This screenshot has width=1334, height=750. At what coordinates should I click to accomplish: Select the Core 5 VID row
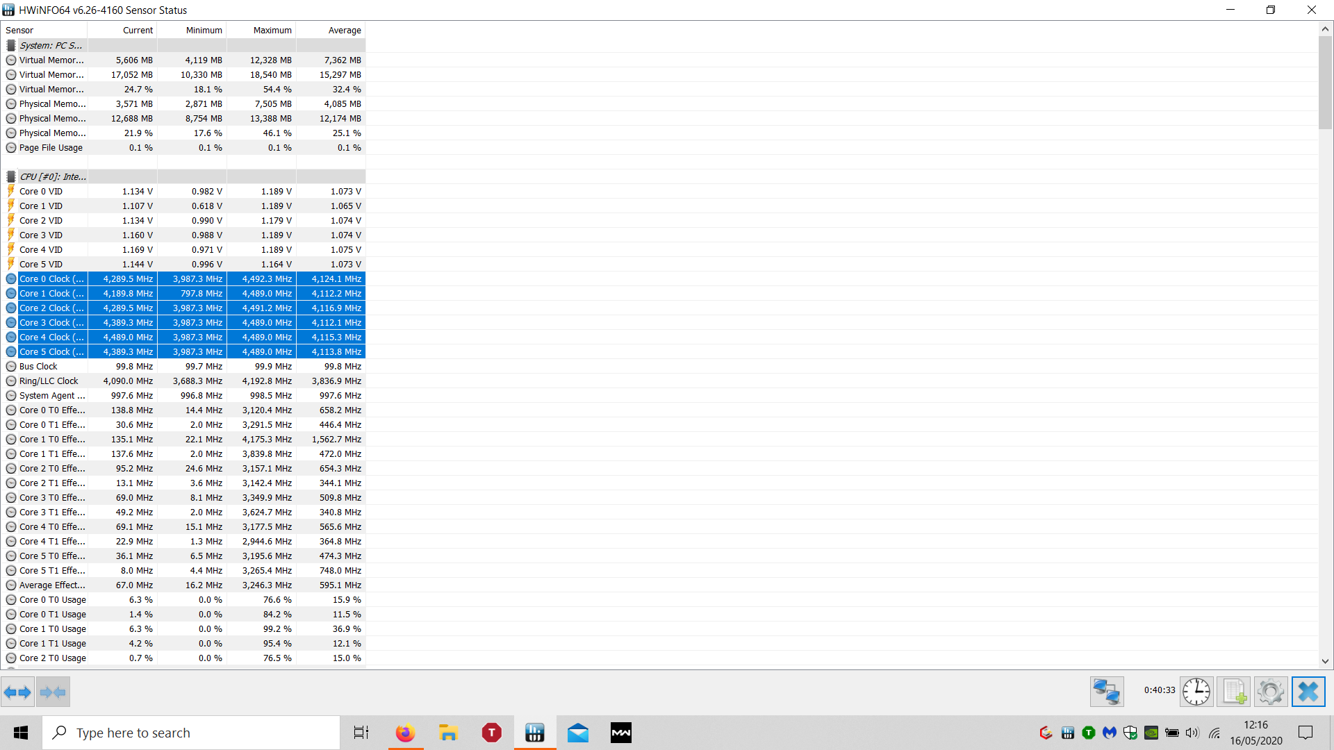coord(183,264)
